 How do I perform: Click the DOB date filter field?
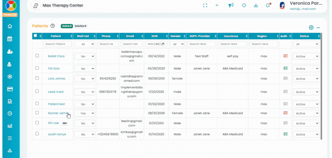156,44
